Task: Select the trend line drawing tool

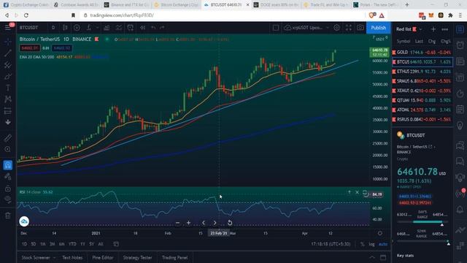Action: [x=8, y=53]
